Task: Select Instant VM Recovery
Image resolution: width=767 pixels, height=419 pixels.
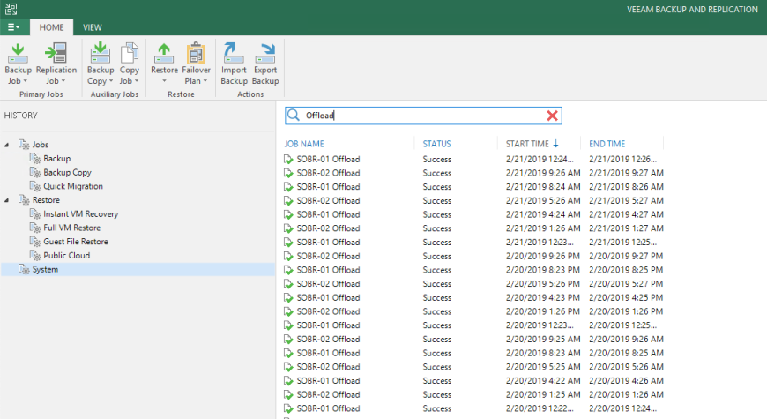Action: tap(81, 213)
